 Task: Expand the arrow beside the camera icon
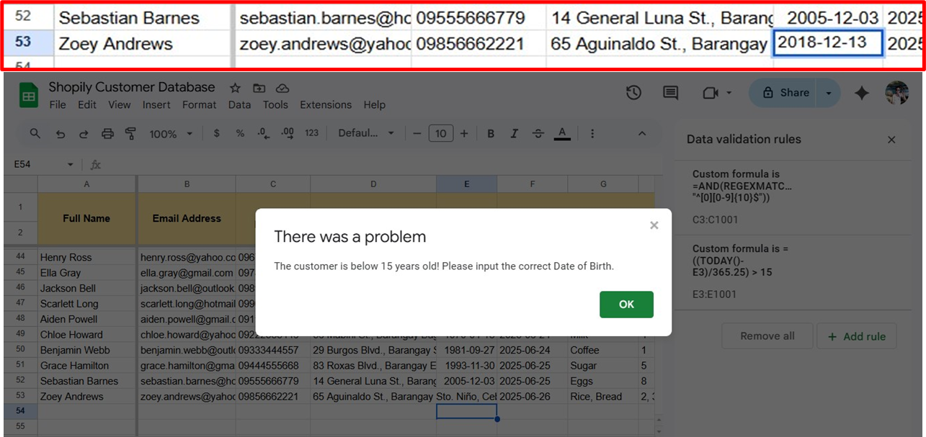coord(729,93)
